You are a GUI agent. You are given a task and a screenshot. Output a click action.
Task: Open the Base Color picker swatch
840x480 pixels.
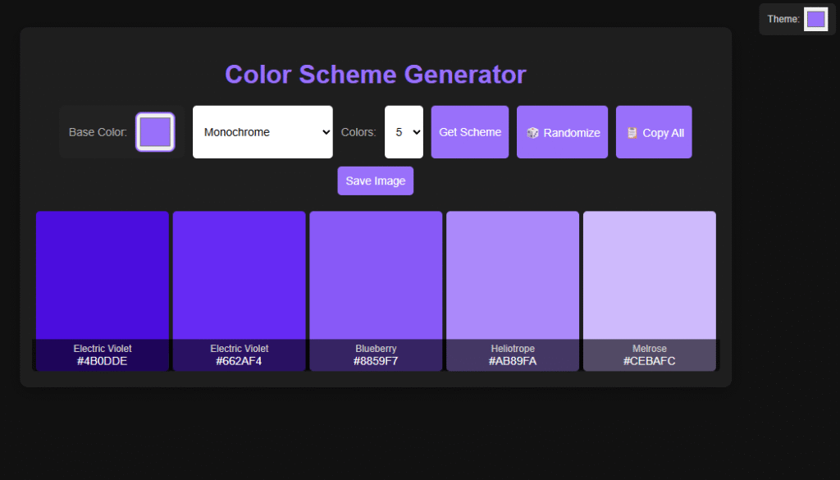154,131
